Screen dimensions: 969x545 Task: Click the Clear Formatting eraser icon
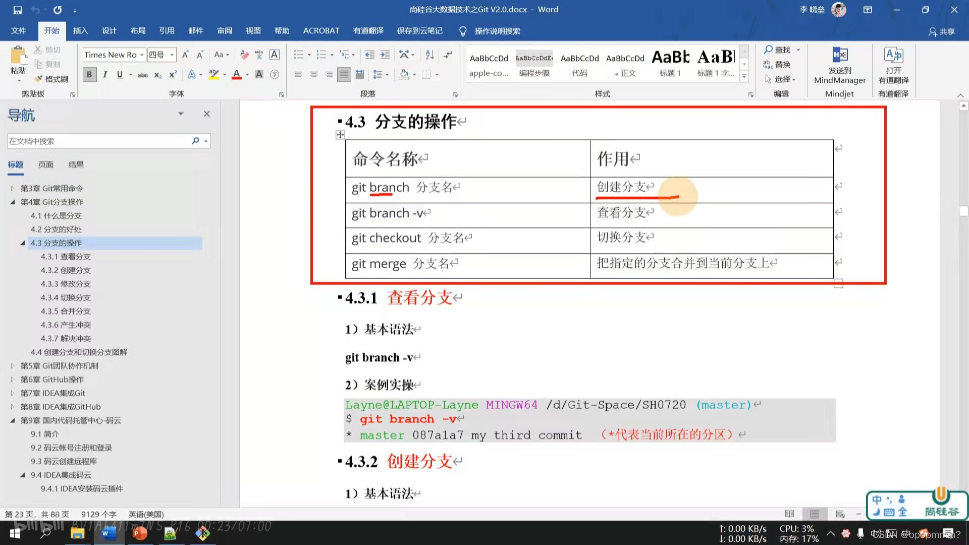pyautogui.click(x=244, y=54)
